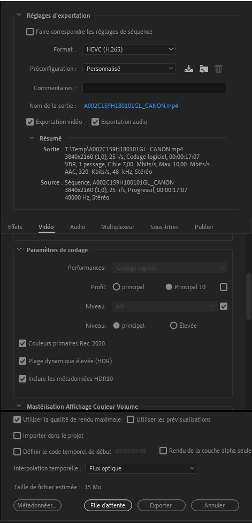Click the video settings vertical scrollbar
This screenshot has height=523, width=252.
(x=249, y=297)
